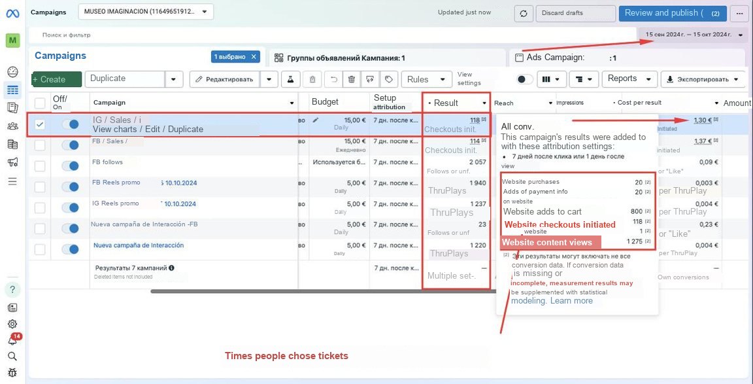Open the Billing icon in sidebar
The image size is (753, 384).
[x=12, y=144]
